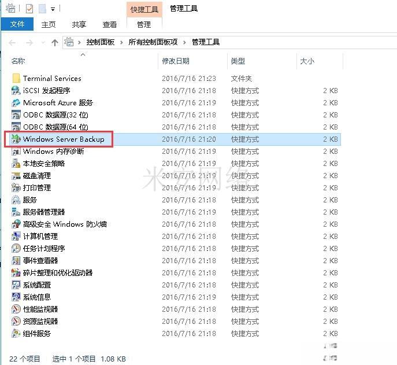Image resolution: width=397 pixels, height=365 pixels.
Task: Click the 高级安全 Windows 防火墙 icon
Action: [16, 224]
